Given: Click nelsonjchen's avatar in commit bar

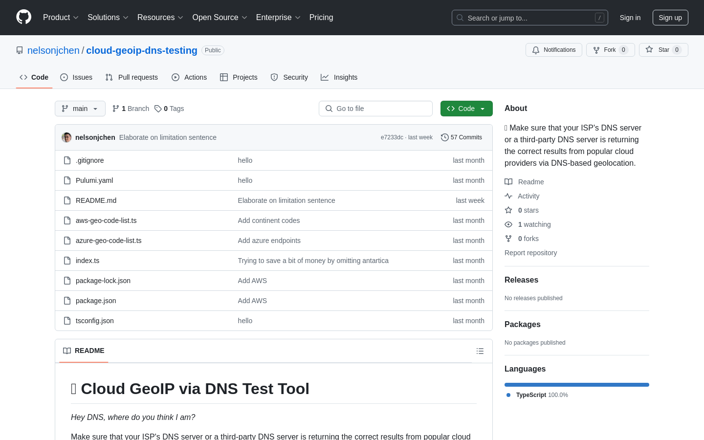Looking at the screenshot, I should click(x=66, y=137).
